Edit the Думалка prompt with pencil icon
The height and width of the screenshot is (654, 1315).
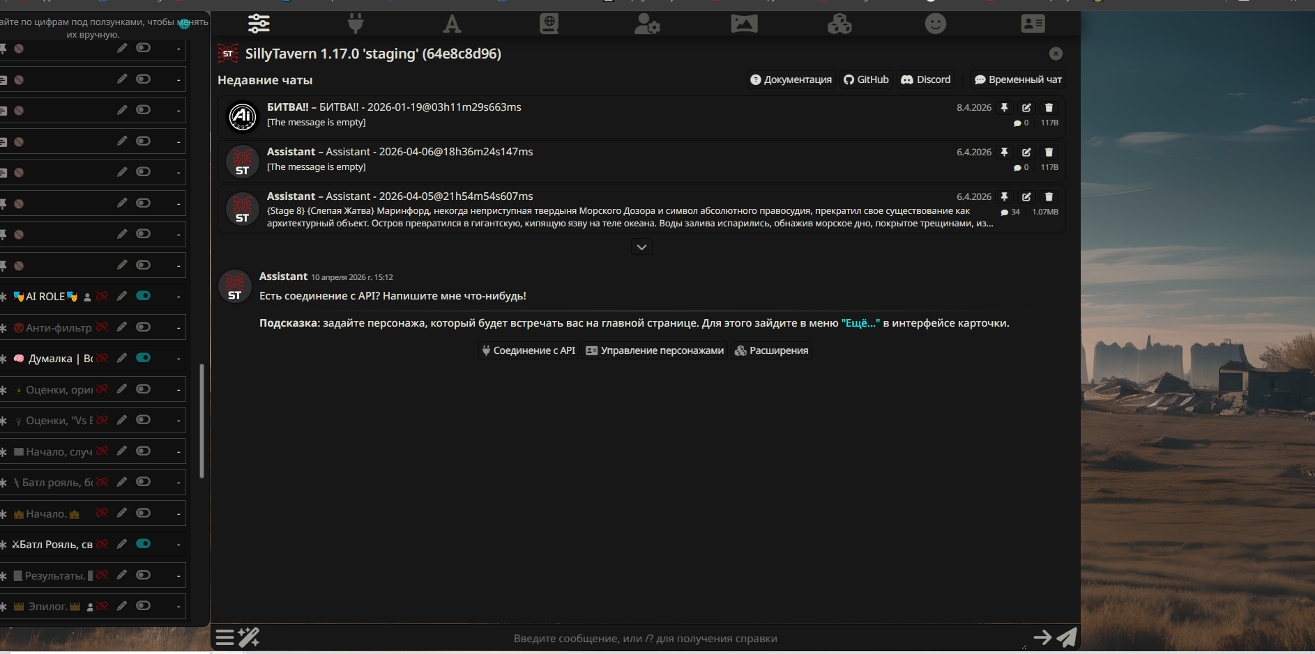[122, 358]
